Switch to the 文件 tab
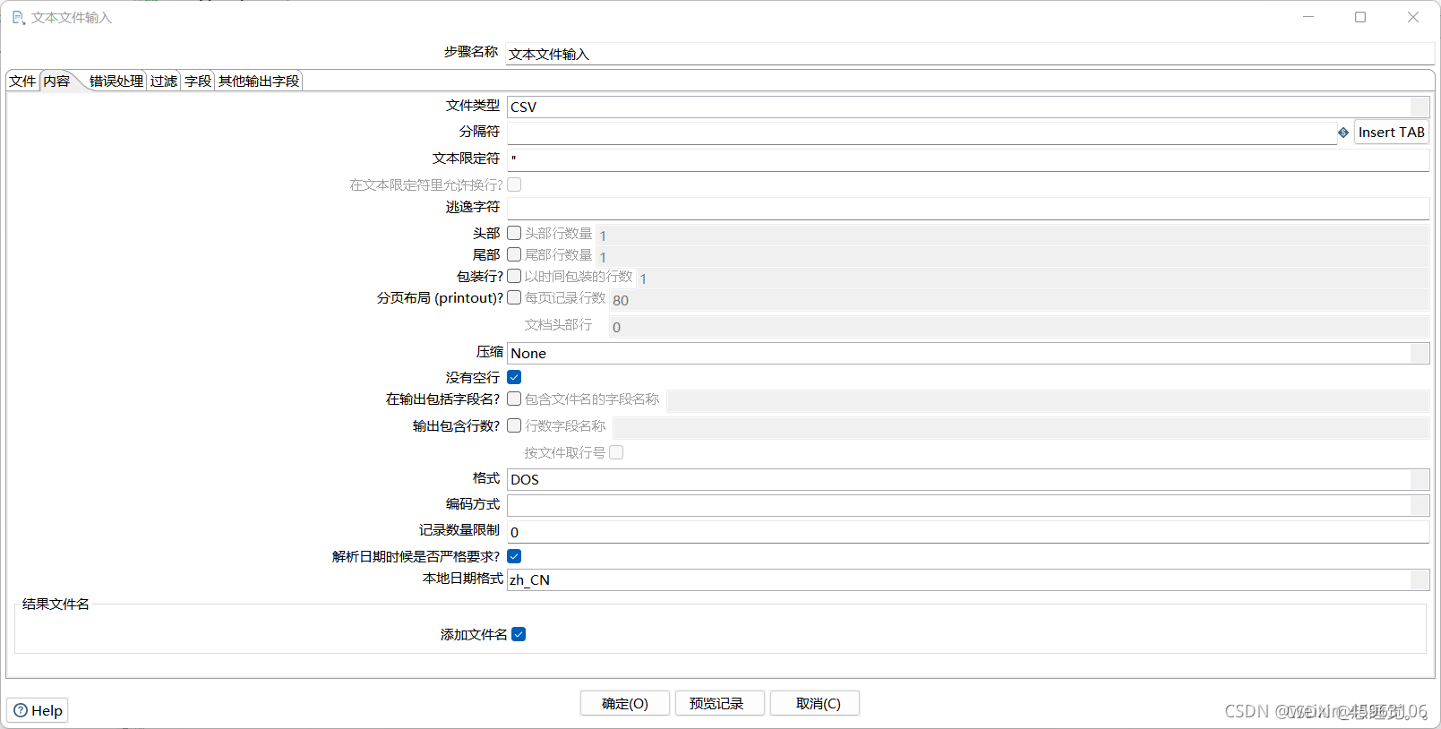1441x729 pixels. click(x=22, y=81)
